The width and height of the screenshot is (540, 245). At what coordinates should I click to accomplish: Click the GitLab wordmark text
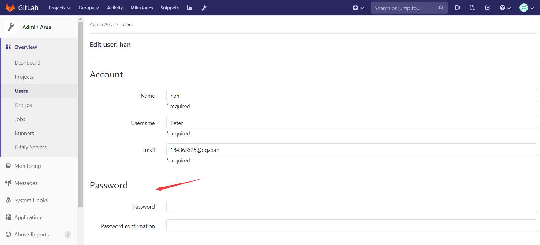[28, 8]
